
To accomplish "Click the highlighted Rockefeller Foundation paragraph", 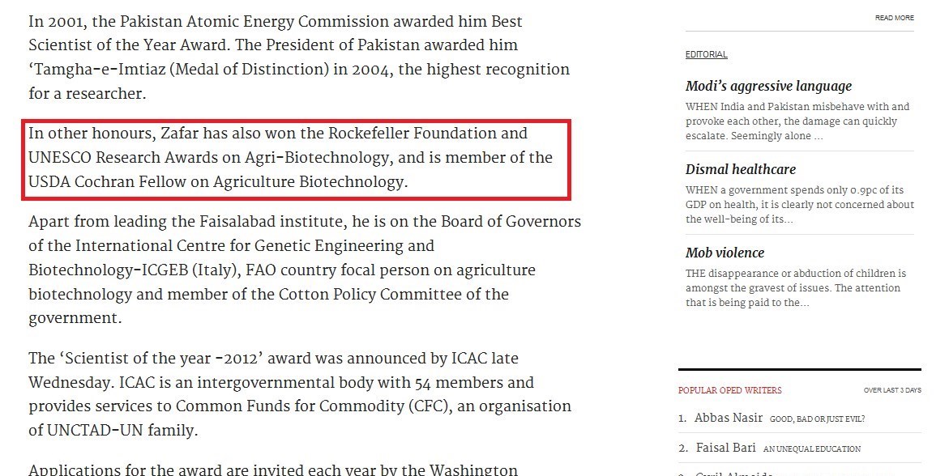I will [290, 157].
